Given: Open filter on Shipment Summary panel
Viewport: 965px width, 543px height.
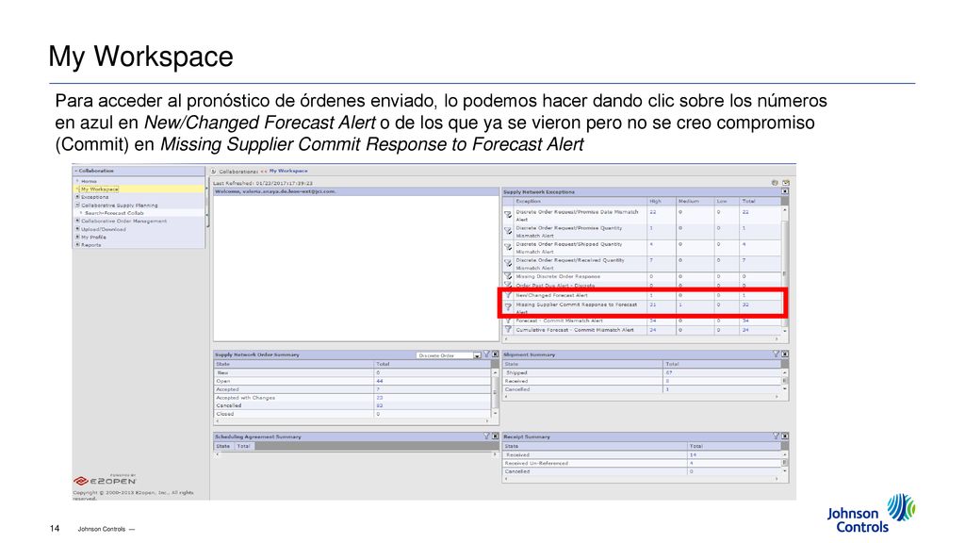Looking at the screenshot, I should pos(777,354).
